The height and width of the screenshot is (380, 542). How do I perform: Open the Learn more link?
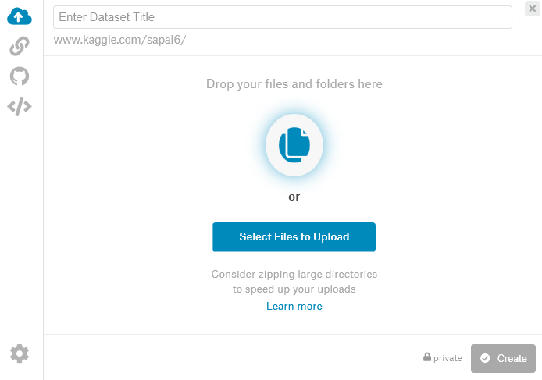coord(294,306)
